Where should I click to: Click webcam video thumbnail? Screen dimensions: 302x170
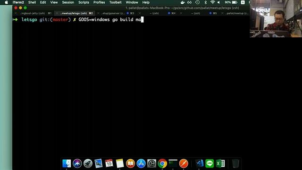(x=276, y=18)
